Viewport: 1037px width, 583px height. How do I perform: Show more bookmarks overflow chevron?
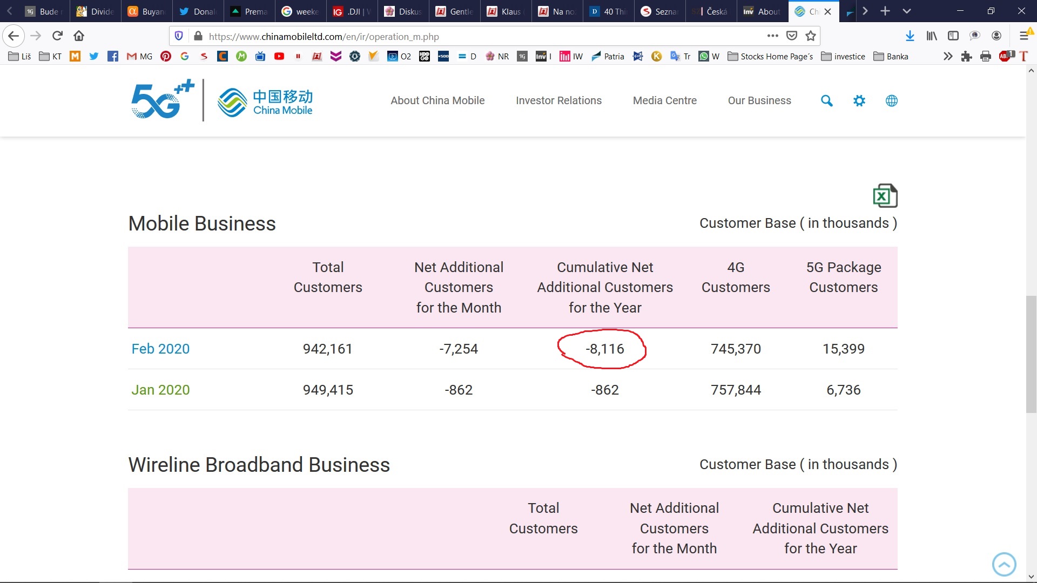click(x=947, y=56)
